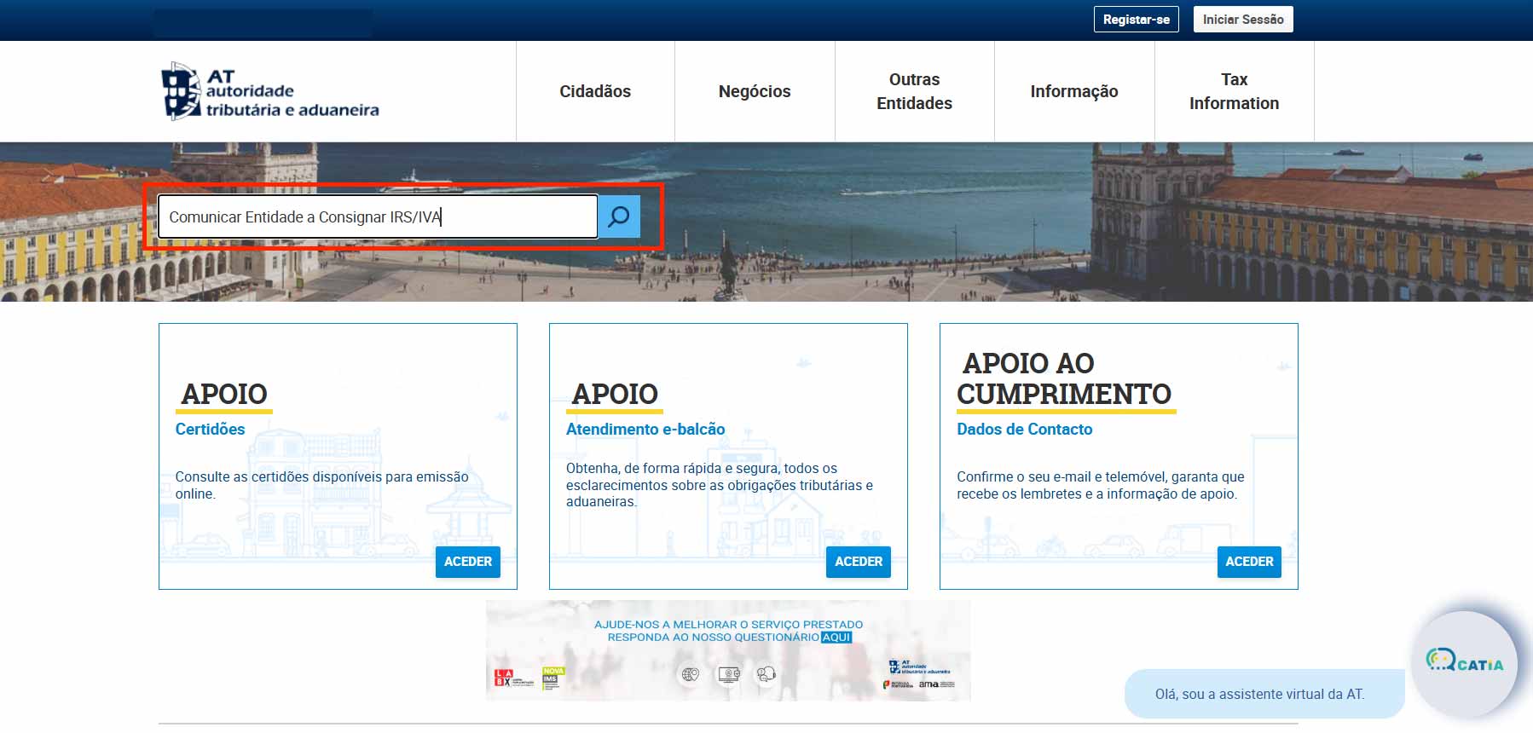
Task: Click the headset support icon in banner
Action: click(x=766, y=675)
